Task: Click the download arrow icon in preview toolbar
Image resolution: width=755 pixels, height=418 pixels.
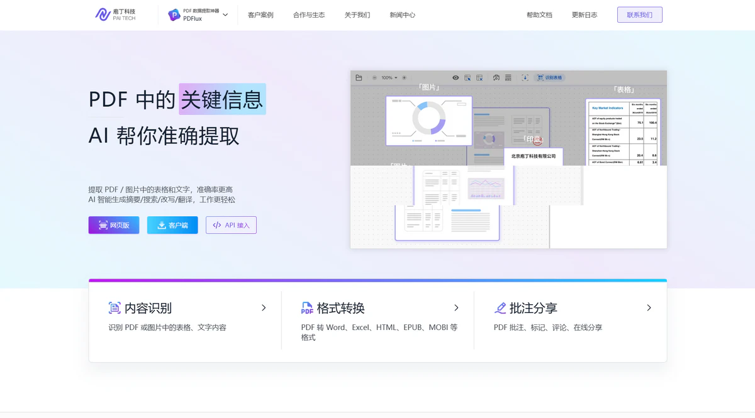Action: pyautogui.click(x=525, y=78)
